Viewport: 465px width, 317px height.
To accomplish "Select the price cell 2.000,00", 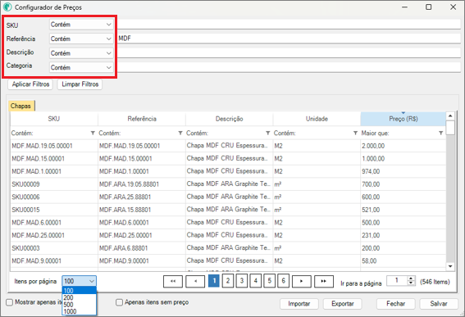I will [x=403, y=146].
